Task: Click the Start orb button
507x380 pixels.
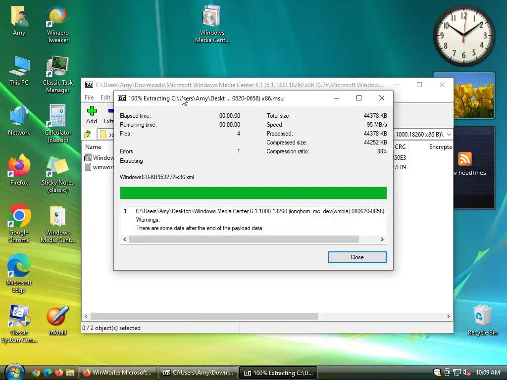Action: (14, 372)
